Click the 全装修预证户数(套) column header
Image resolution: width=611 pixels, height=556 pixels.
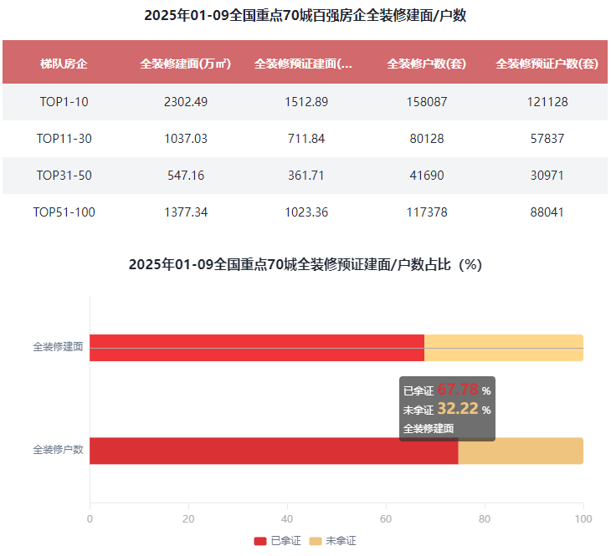click(x=547, y=63)
